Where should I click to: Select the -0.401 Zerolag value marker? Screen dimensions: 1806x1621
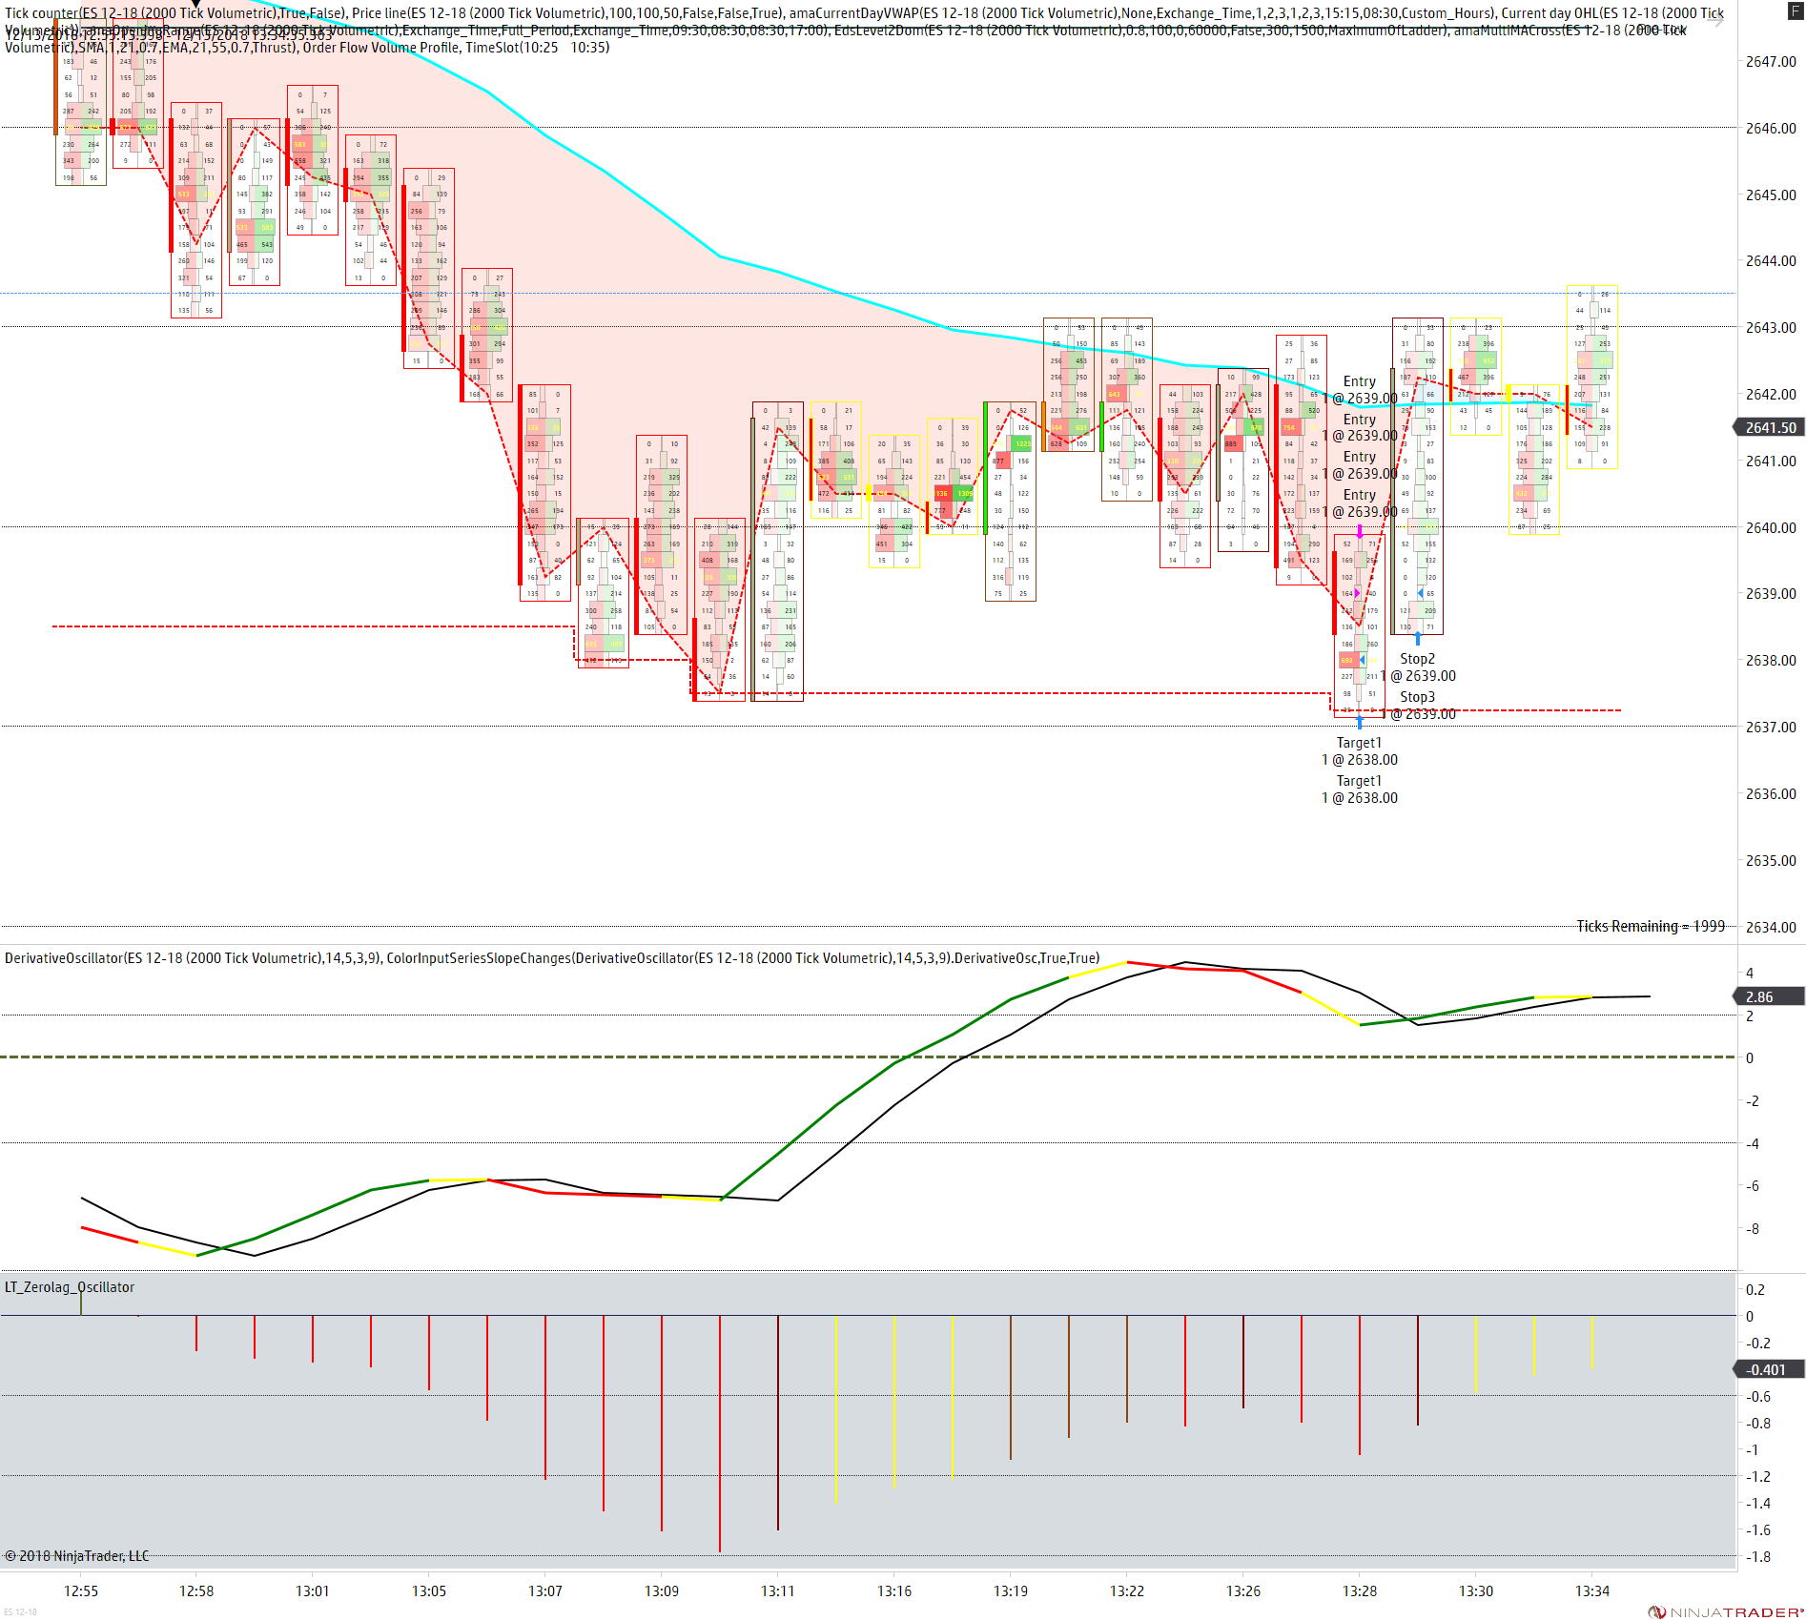point(1769,1369)
